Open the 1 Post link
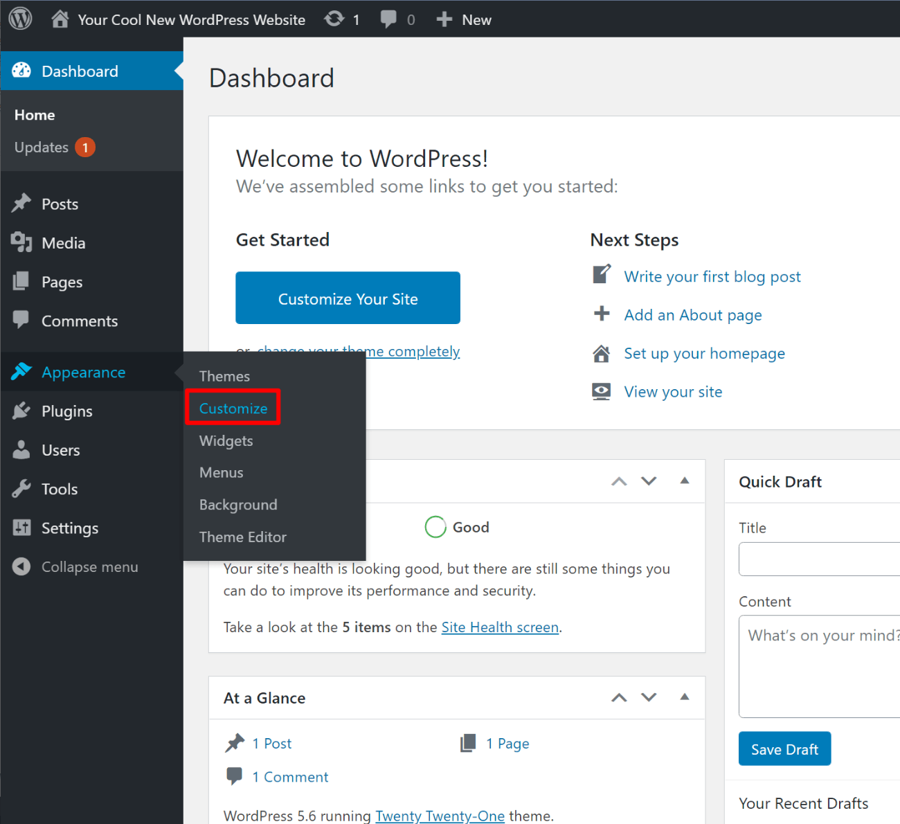900x824 pixels. coord(271,744)
